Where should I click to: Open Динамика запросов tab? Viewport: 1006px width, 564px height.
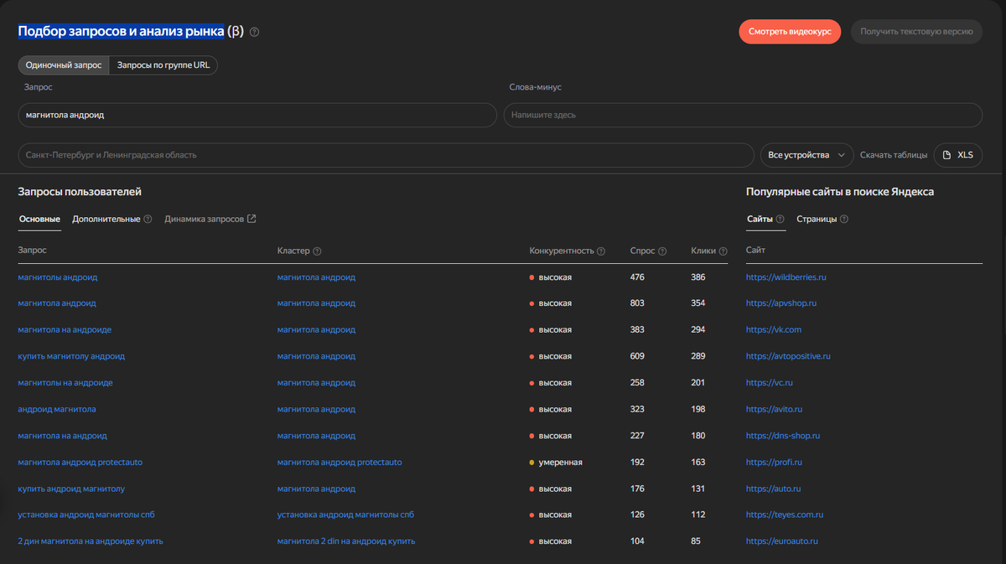[x=205, y=219]
